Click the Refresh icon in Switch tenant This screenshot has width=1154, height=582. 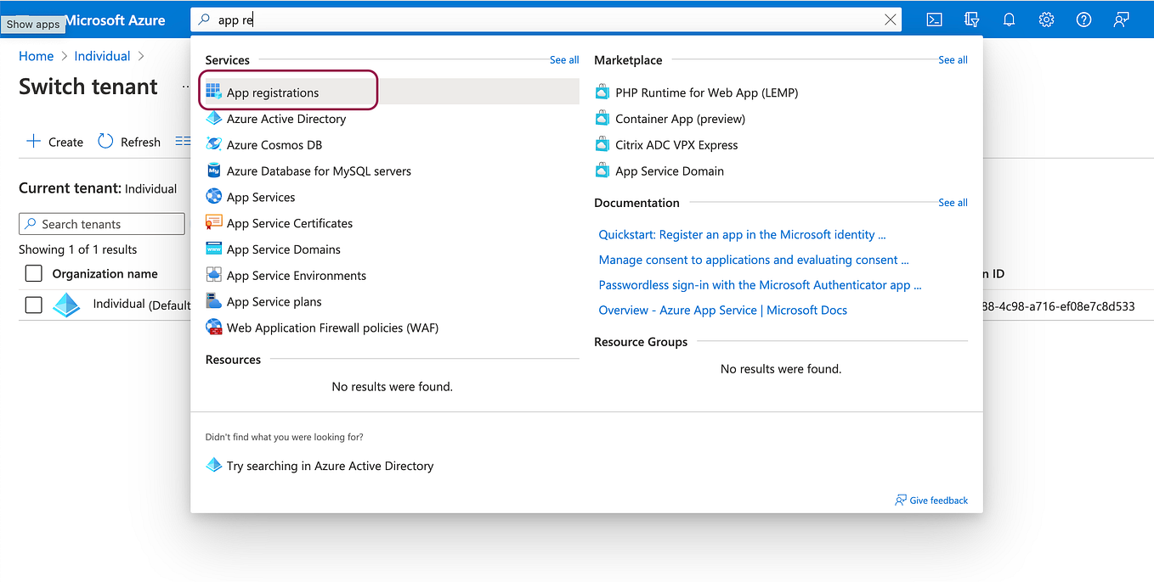click(105, 142)
